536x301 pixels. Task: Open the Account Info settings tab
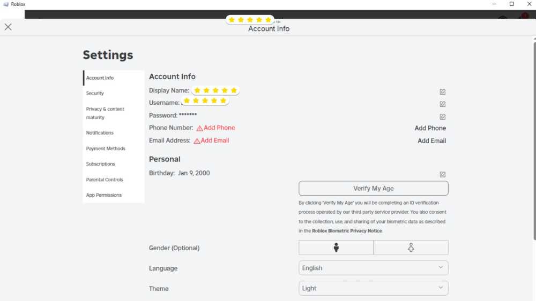(114, 78)
